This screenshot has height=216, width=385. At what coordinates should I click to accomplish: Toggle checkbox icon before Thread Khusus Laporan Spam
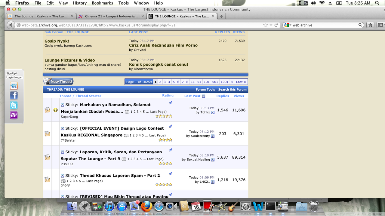(63, 176)
